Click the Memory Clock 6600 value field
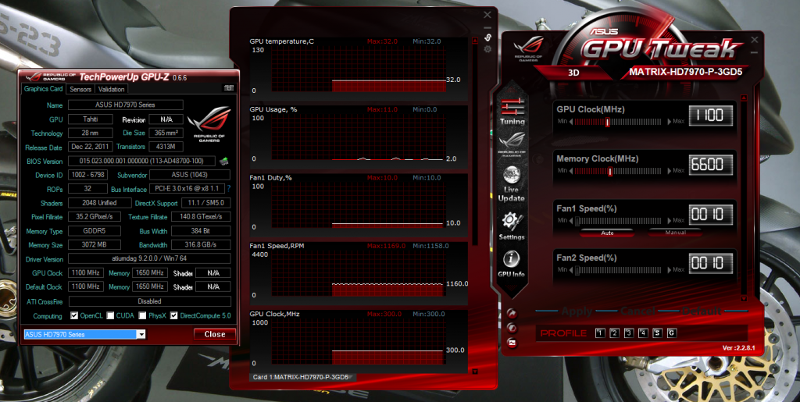The image size is (800, 402). point(711,165)
